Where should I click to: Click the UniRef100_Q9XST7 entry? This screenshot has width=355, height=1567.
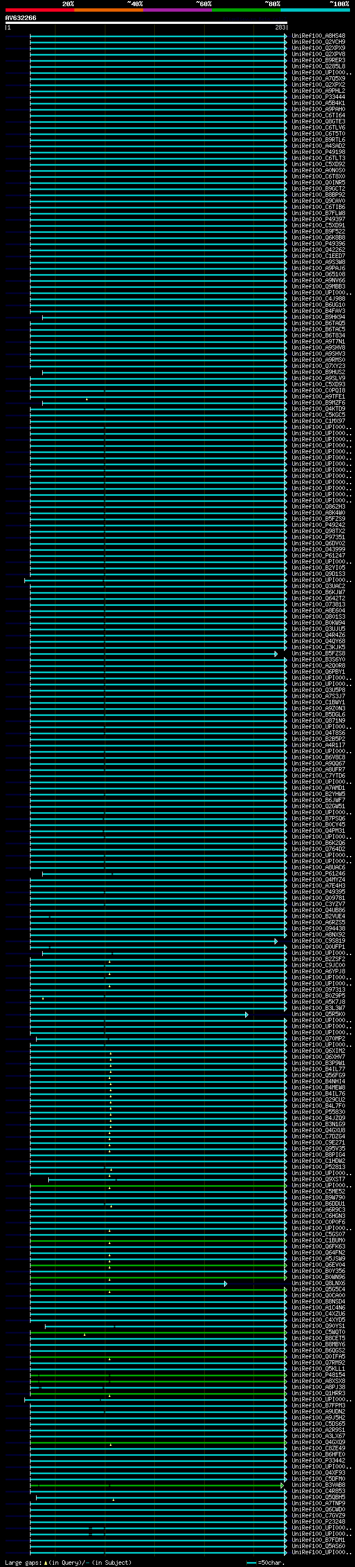(318, 1179)
